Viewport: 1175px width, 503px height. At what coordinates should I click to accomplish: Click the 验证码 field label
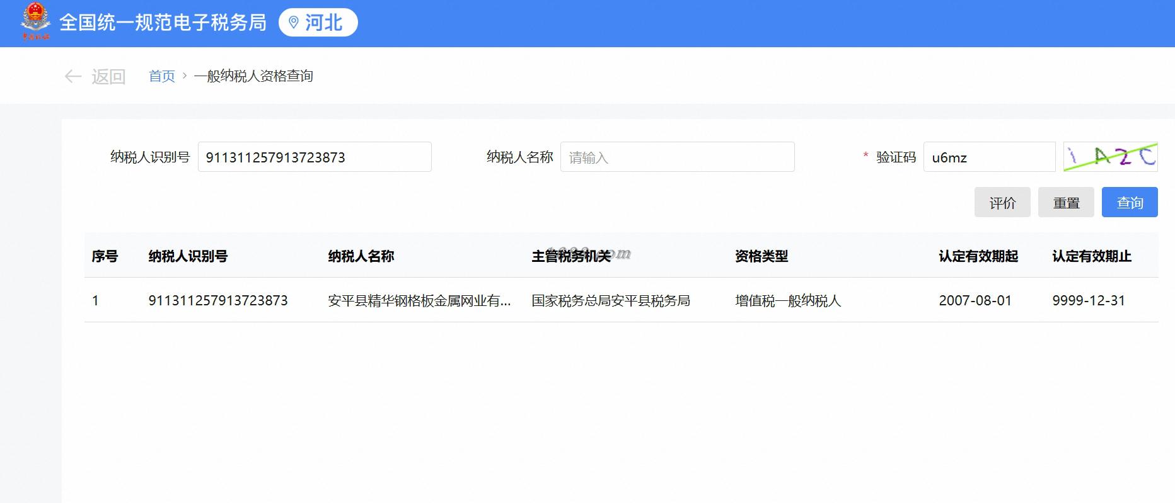coord(896,157)
